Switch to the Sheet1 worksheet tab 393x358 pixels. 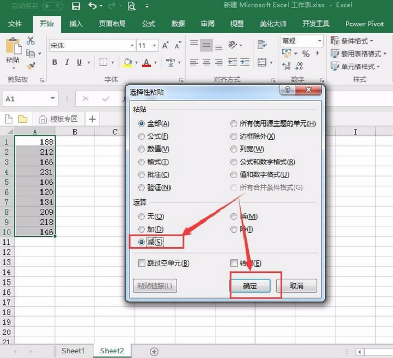[x=73, y=351]
